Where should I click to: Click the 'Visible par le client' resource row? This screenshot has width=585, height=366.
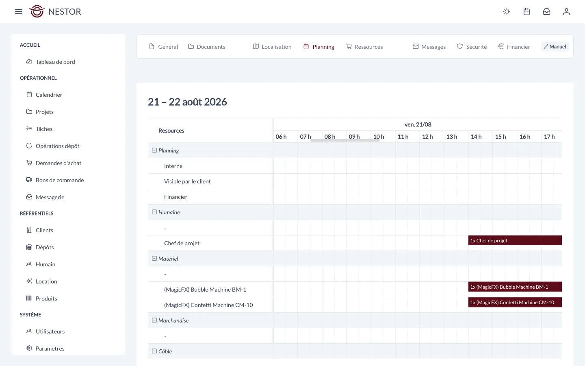point(210,181)
